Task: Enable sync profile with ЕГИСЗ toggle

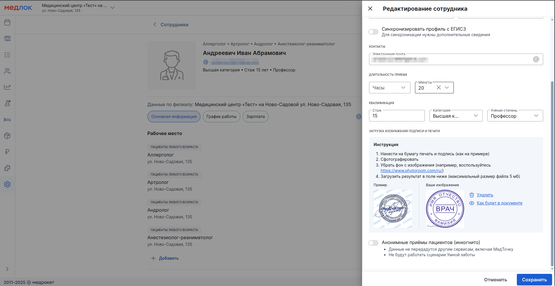Action: pos(373,32)
